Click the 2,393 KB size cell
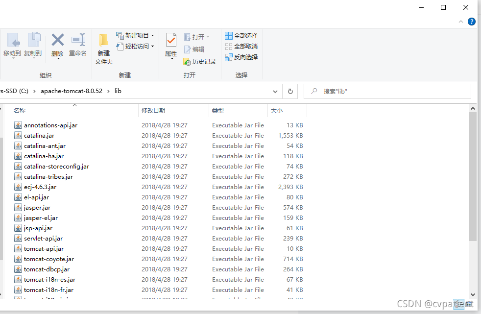 [x=290, y=187]
